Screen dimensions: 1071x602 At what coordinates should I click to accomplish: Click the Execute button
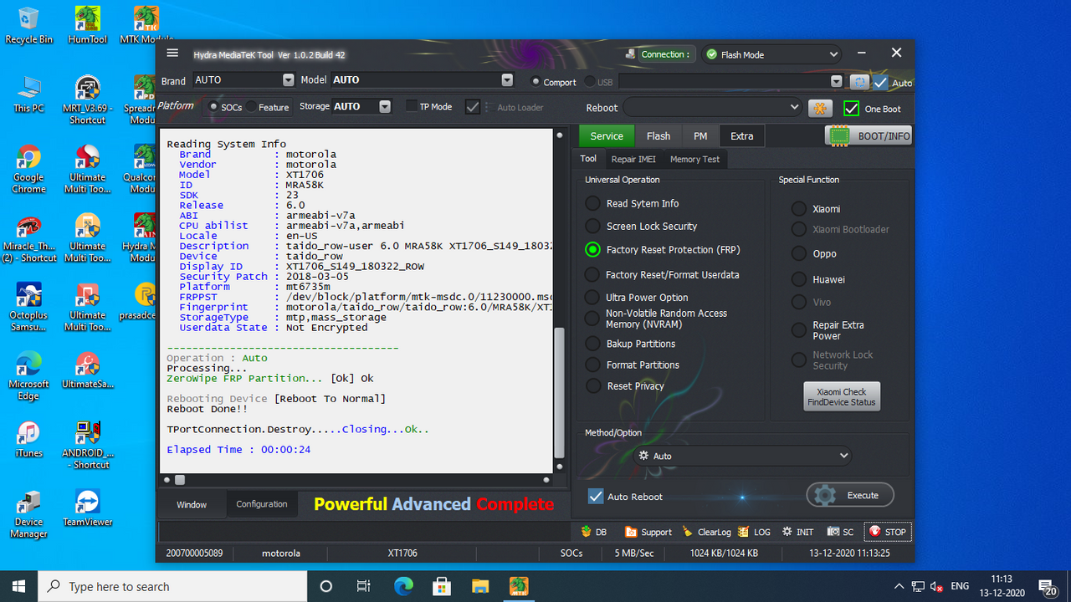[850, 495]
